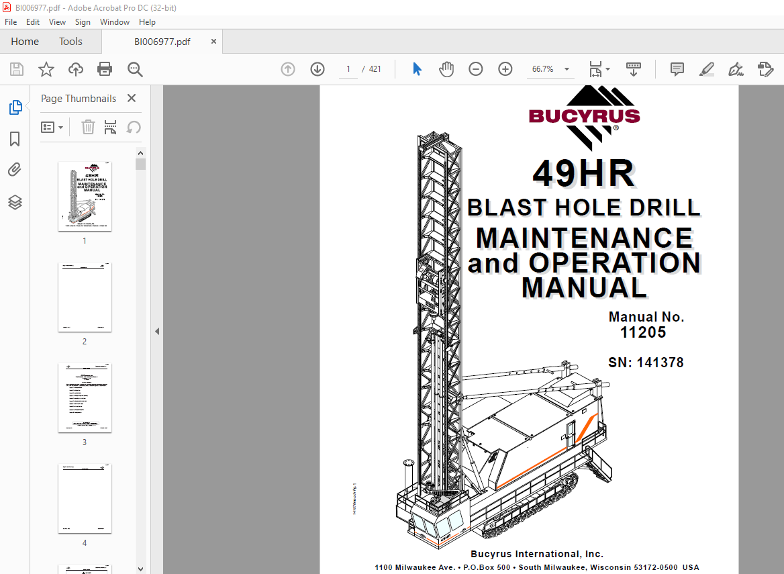
Task: Click the fit page scrolling icon
Action: (595, 69)
